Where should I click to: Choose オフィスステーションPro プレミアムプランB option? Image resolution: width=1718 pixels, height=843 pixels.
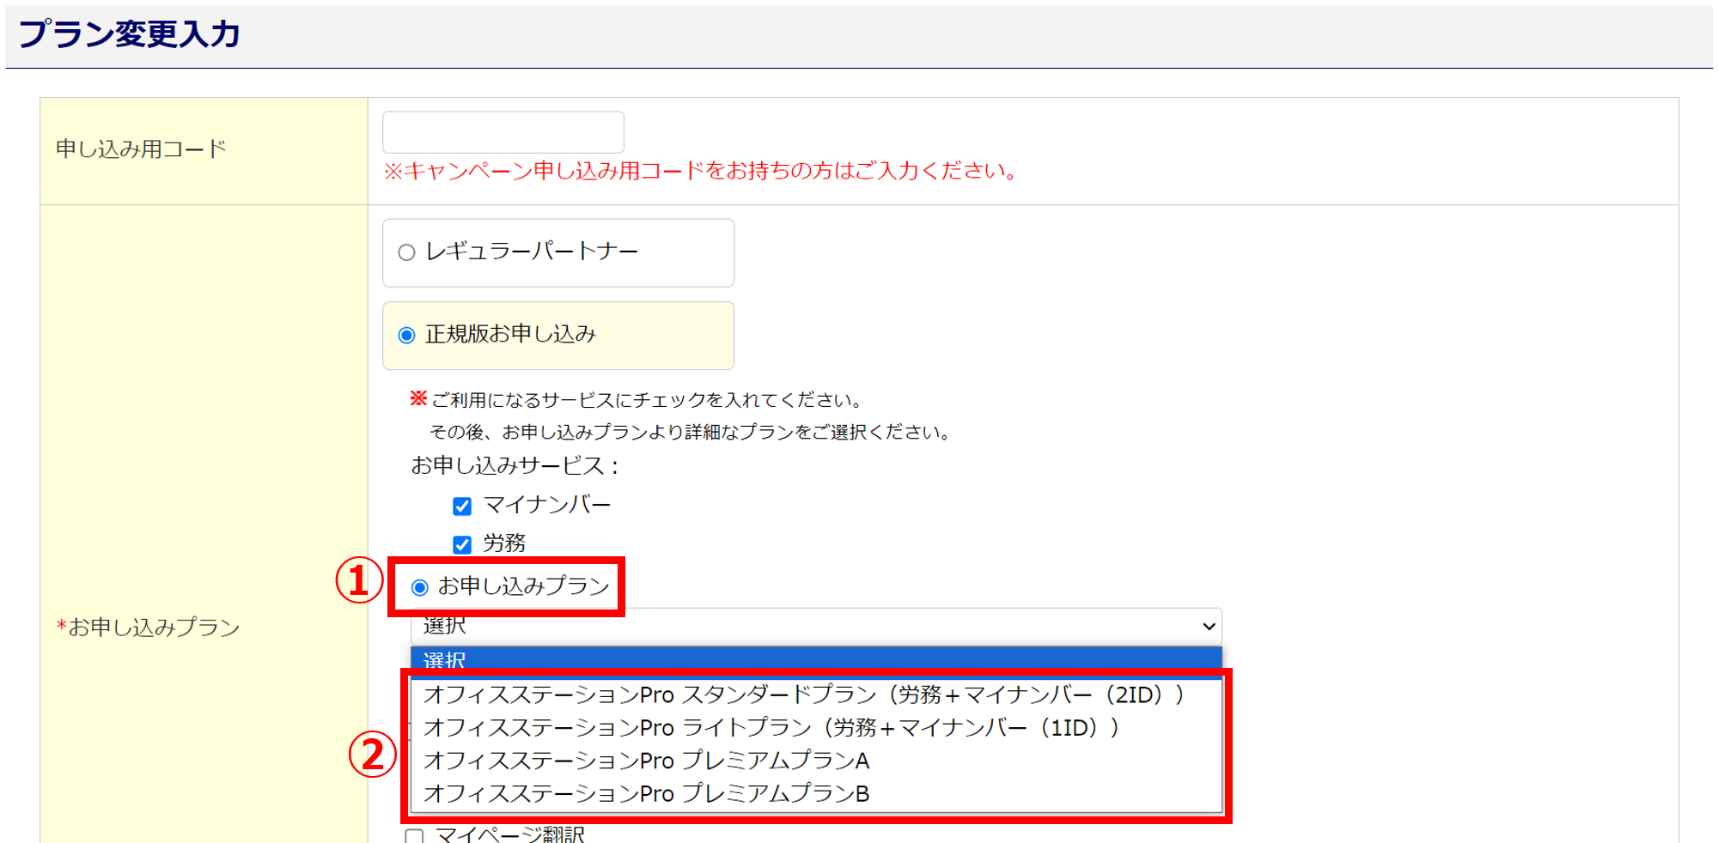(x=816, y=793)
